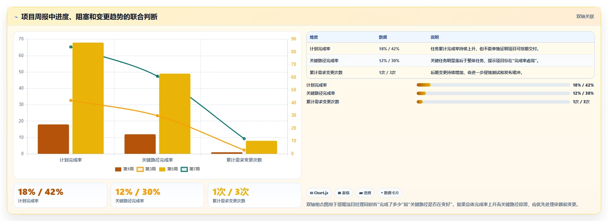Click the 说明 table column header
This screenshot has height=221, width=608.
tap(435, 37)
